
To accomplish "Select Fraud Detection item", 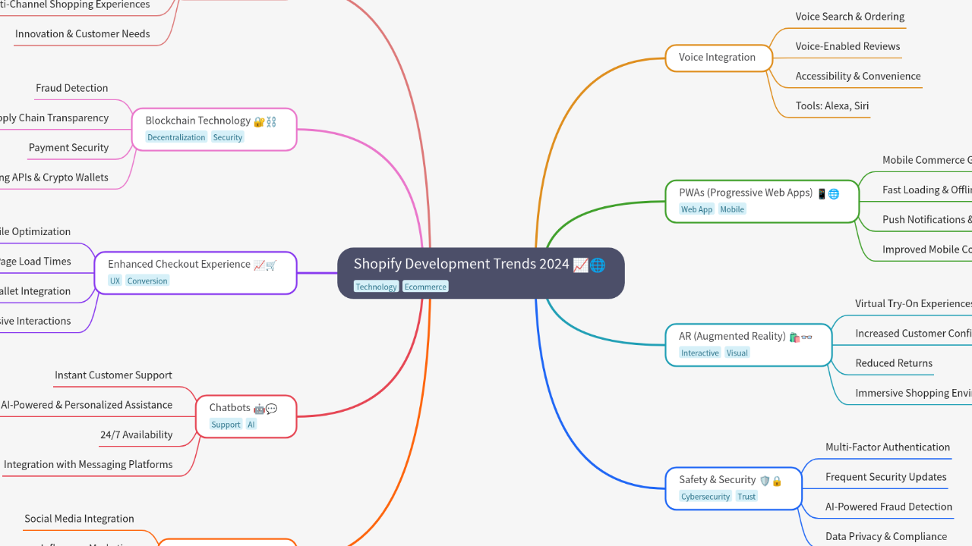I will click(x=72, y=88).
